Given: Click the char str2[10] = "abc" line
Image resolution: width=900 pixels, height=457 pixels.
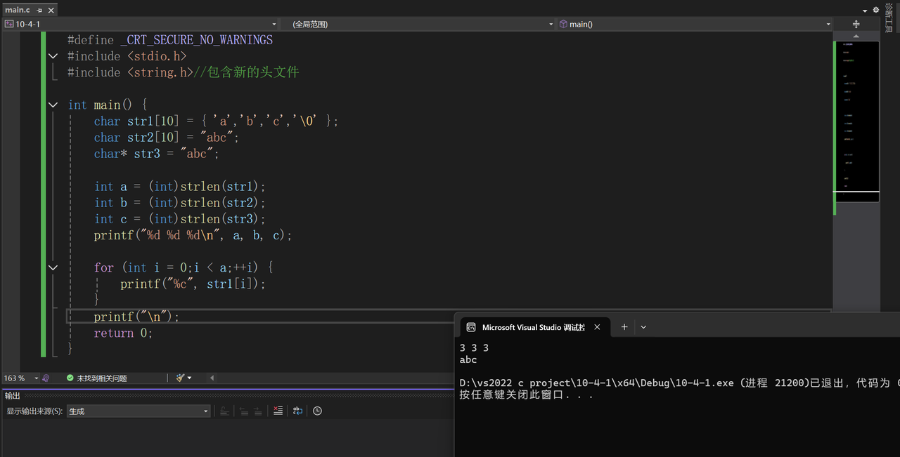Looking at the screenshot, I should (167, 138).
